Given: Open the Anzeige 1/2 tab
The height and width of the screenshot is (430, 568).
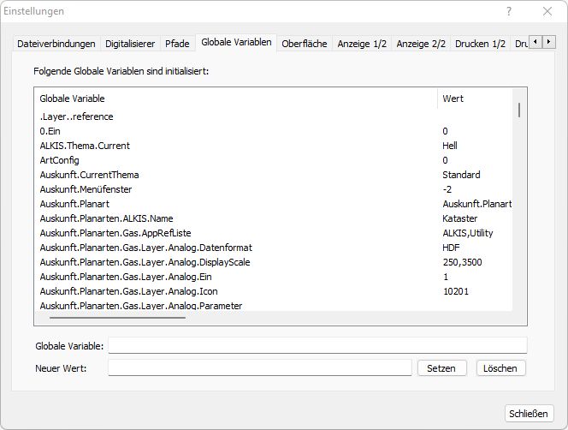Looking at the screenshot, I should tap(362, 44).
